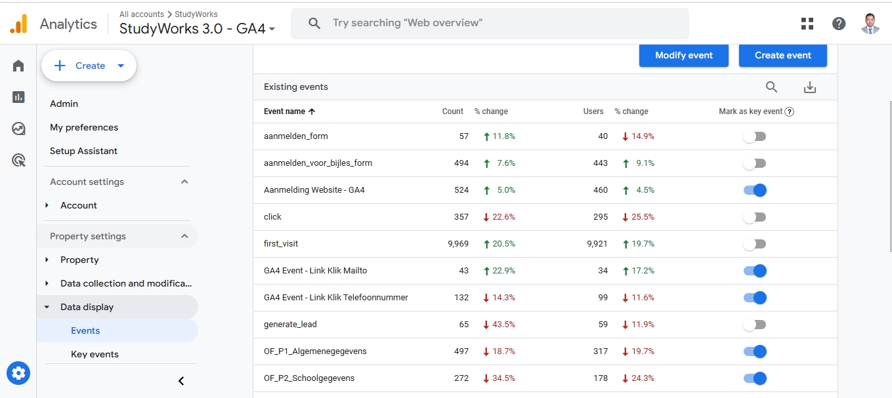Open the Create dropdown arrow

121,66
